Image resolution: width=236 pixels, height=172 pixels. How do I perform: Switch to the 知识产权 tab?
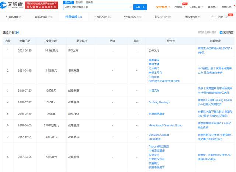[163, 17]
